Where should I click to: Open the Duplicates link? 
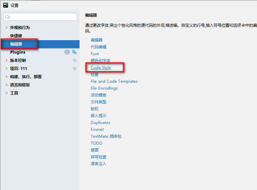(x=100, y=123)
